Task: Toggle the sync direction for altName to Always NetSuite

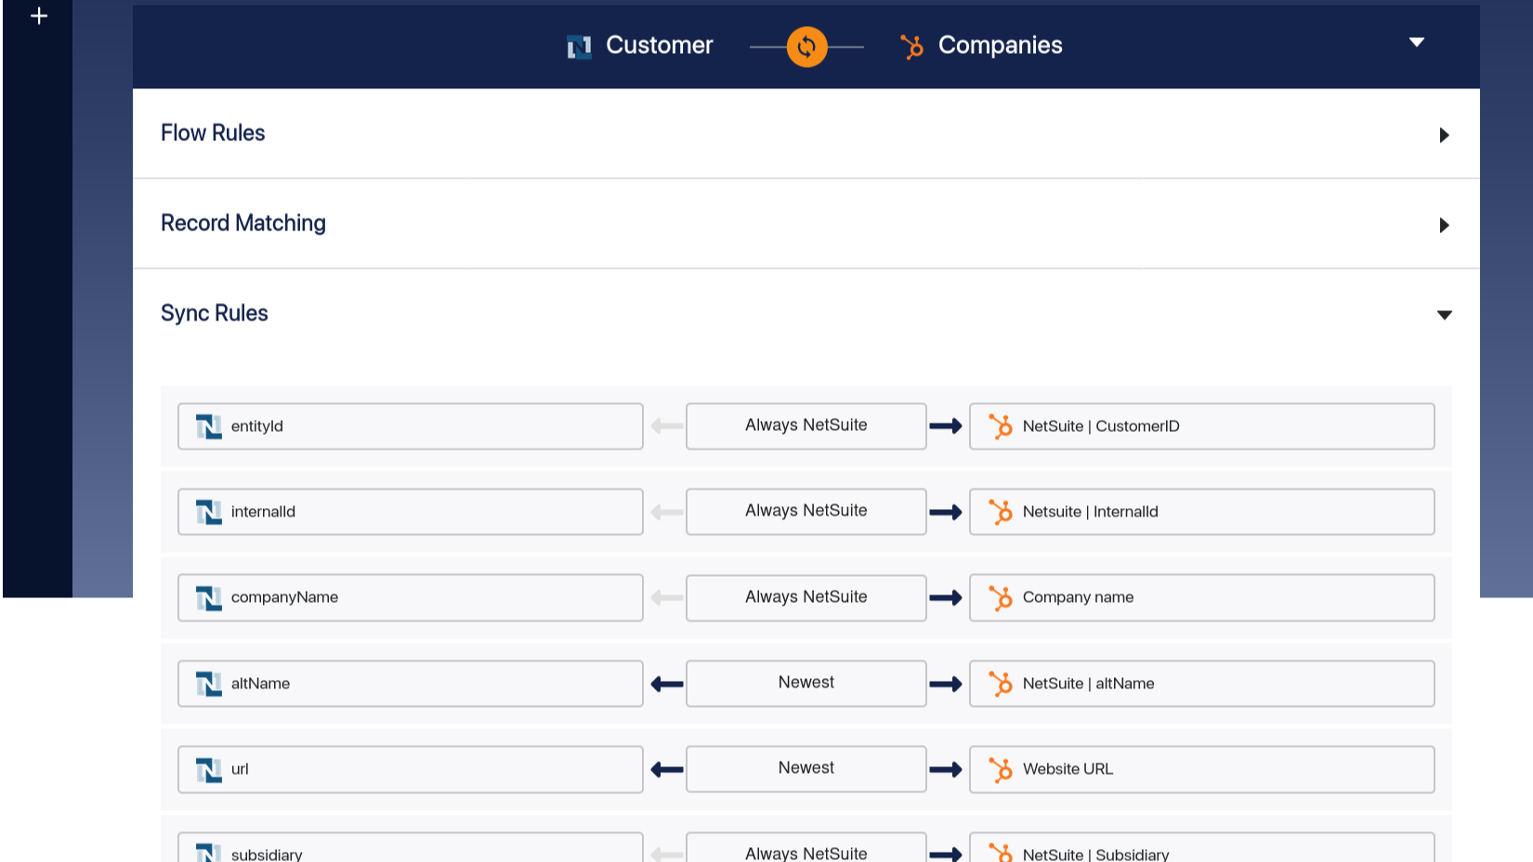Action: tap(805, 683)
